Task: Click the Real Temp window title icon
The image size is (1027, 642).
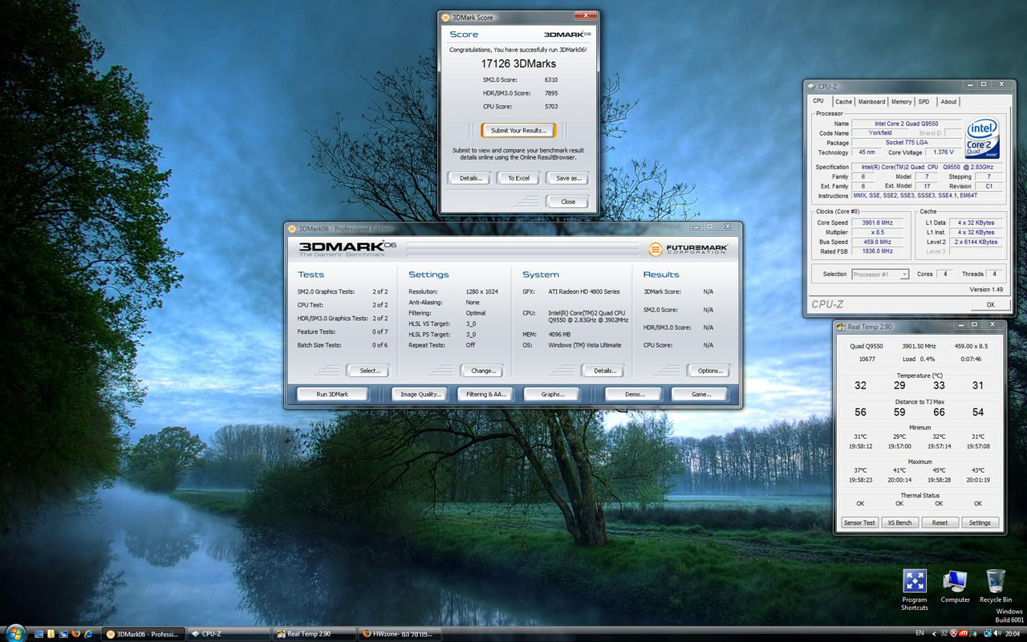Action: point(841,327)
